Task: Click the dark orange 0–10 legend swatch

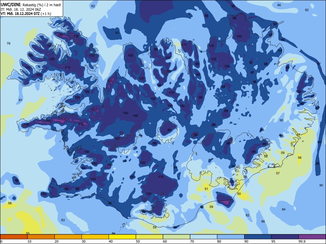Action: pos(14,237)
